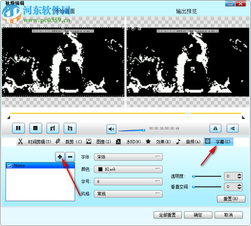Image resolution: width=251 pixels, height=226 pixels.
Task: Click the playback position on timeline bar
Action: [x=189, y=113]
